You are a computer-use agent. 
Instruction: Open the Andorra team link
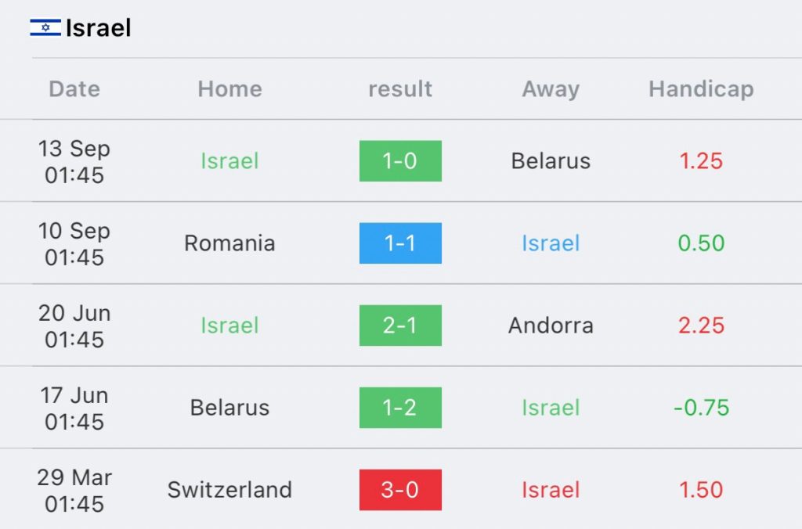click(x=551, y=326)
